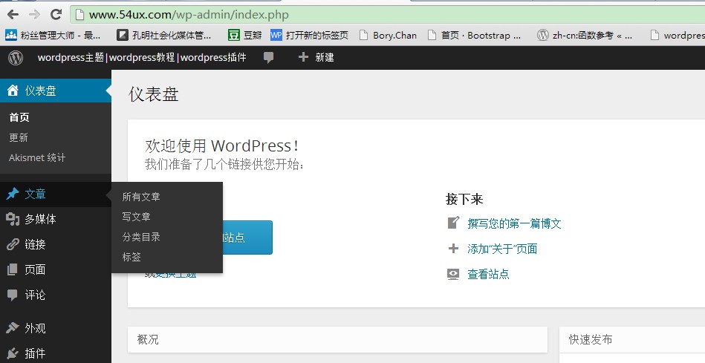This screenshot has height=363, width=705.
Task: Click the media icon beside 多媒体
Action: 13,219
